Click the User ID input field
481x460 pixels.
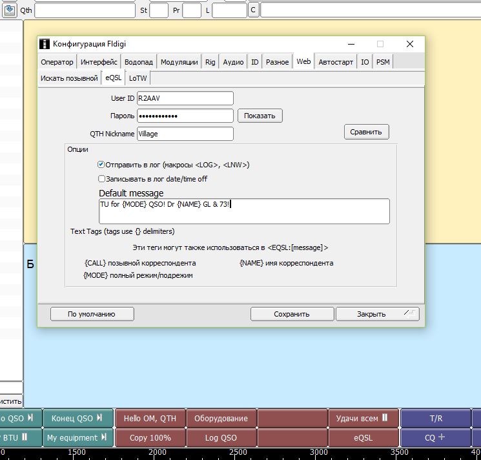(x=185, y=98)
